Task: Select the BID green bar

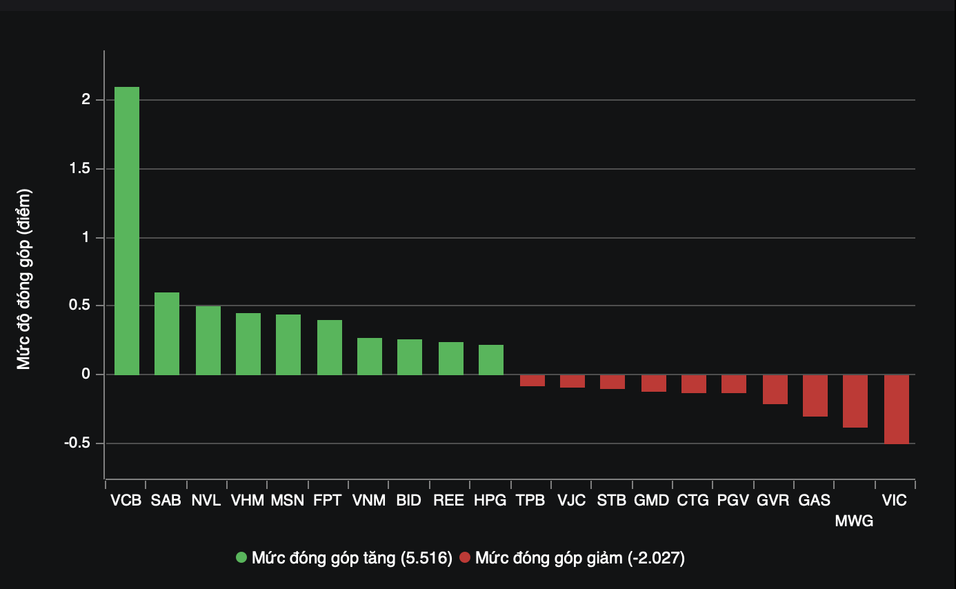Action: coord(409,357)
